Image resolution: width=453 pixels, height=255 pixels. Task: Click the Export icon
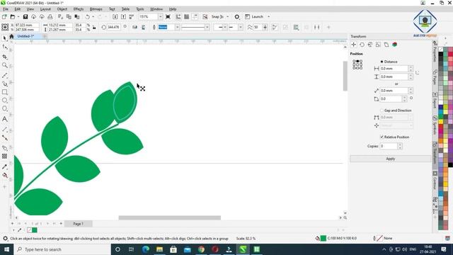point(123,17)
